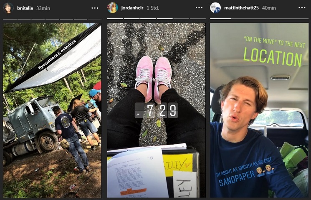The image size is (311, 200).
Task: Click the shrugging emoji pair
Action: point(265,170)
